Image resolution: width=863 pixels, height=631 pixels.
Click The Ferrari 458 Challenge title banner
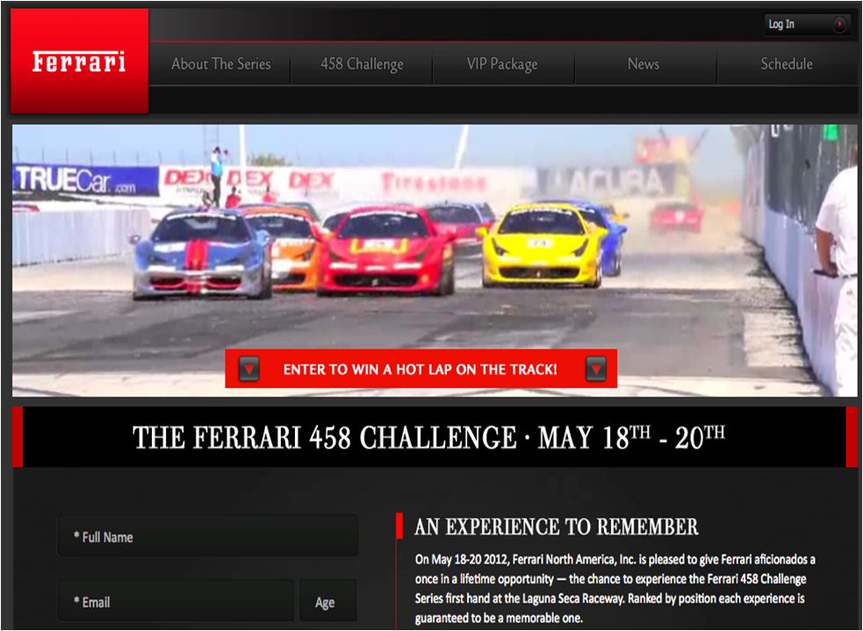point(428,437)
